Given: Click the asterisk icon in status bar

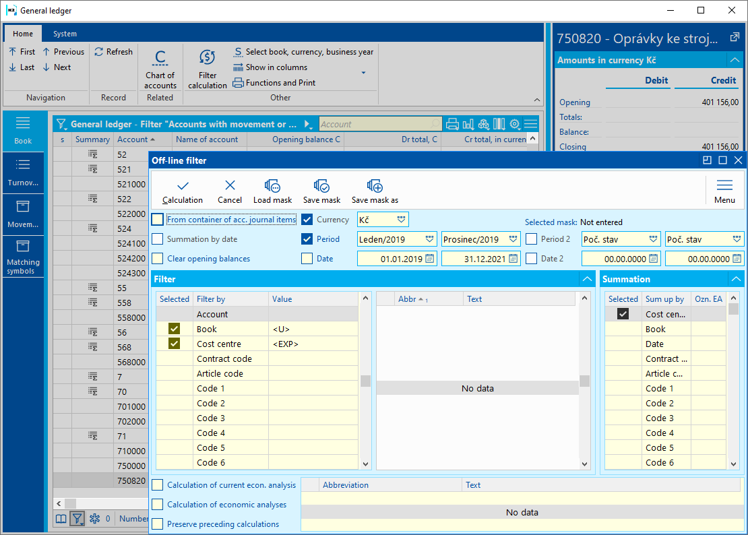Looking at the screenshot, I should 94,519.
